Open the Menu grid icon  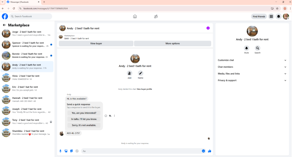tap(271, 16)
